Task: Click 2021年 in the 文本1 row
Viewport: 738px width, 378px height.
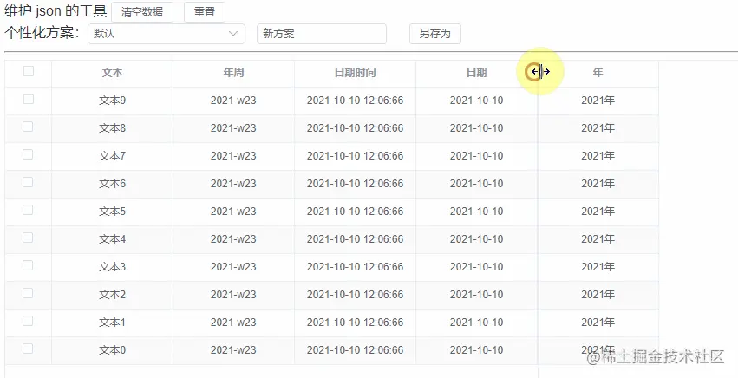Action: click(x=598, y=323)
